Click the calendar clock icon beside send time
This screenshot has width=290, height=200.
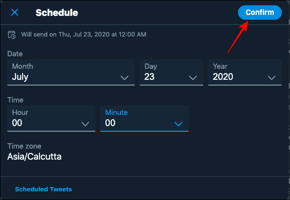[12, 35]
